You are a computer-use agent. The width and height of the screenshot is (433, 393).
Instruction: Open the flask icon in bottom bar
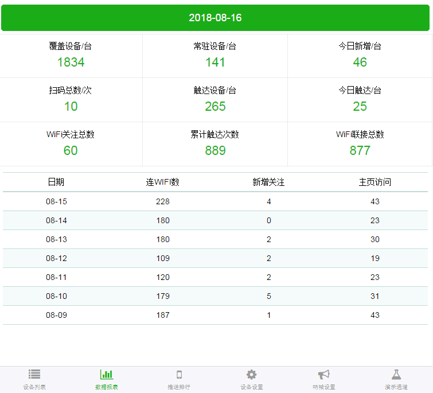pyautogui.click(x=396, y=375)
